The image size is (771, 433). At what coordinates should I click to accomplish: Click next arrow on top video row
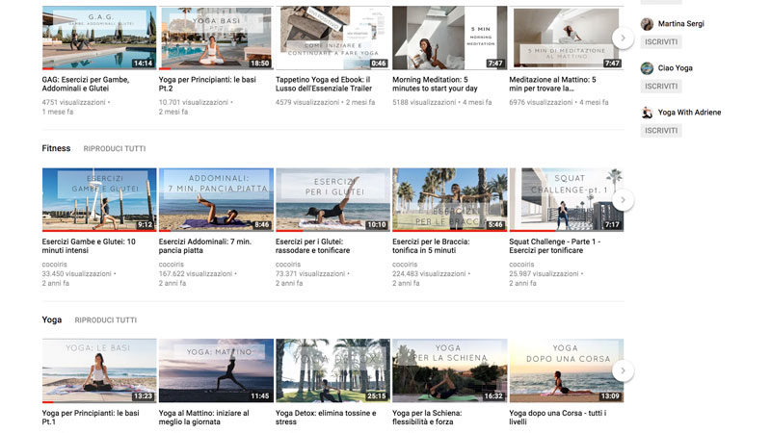[623, 38]
